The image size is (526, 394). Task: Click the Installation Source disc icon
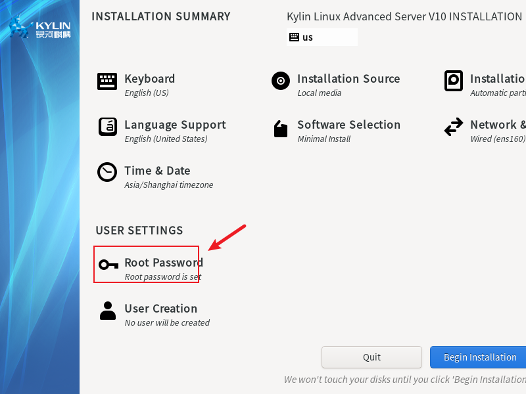(x=281, y=81)
